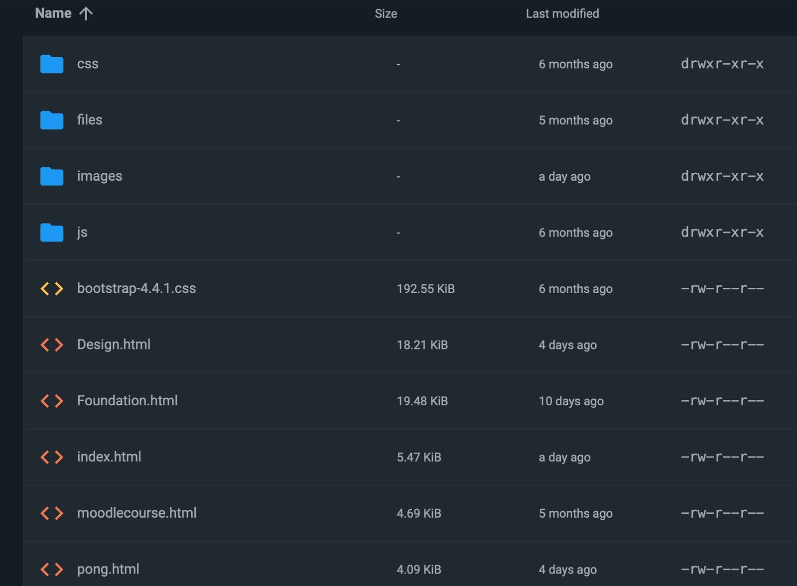The image size is (797, 586).
Task: Click the js folder icon
Action: 51,233
